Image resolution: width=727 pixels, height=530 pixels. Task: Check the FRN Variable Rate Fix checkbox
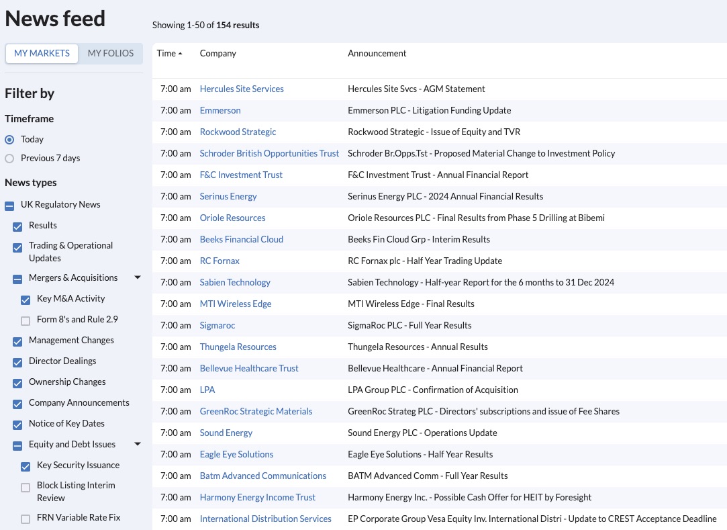click(26, 519)
